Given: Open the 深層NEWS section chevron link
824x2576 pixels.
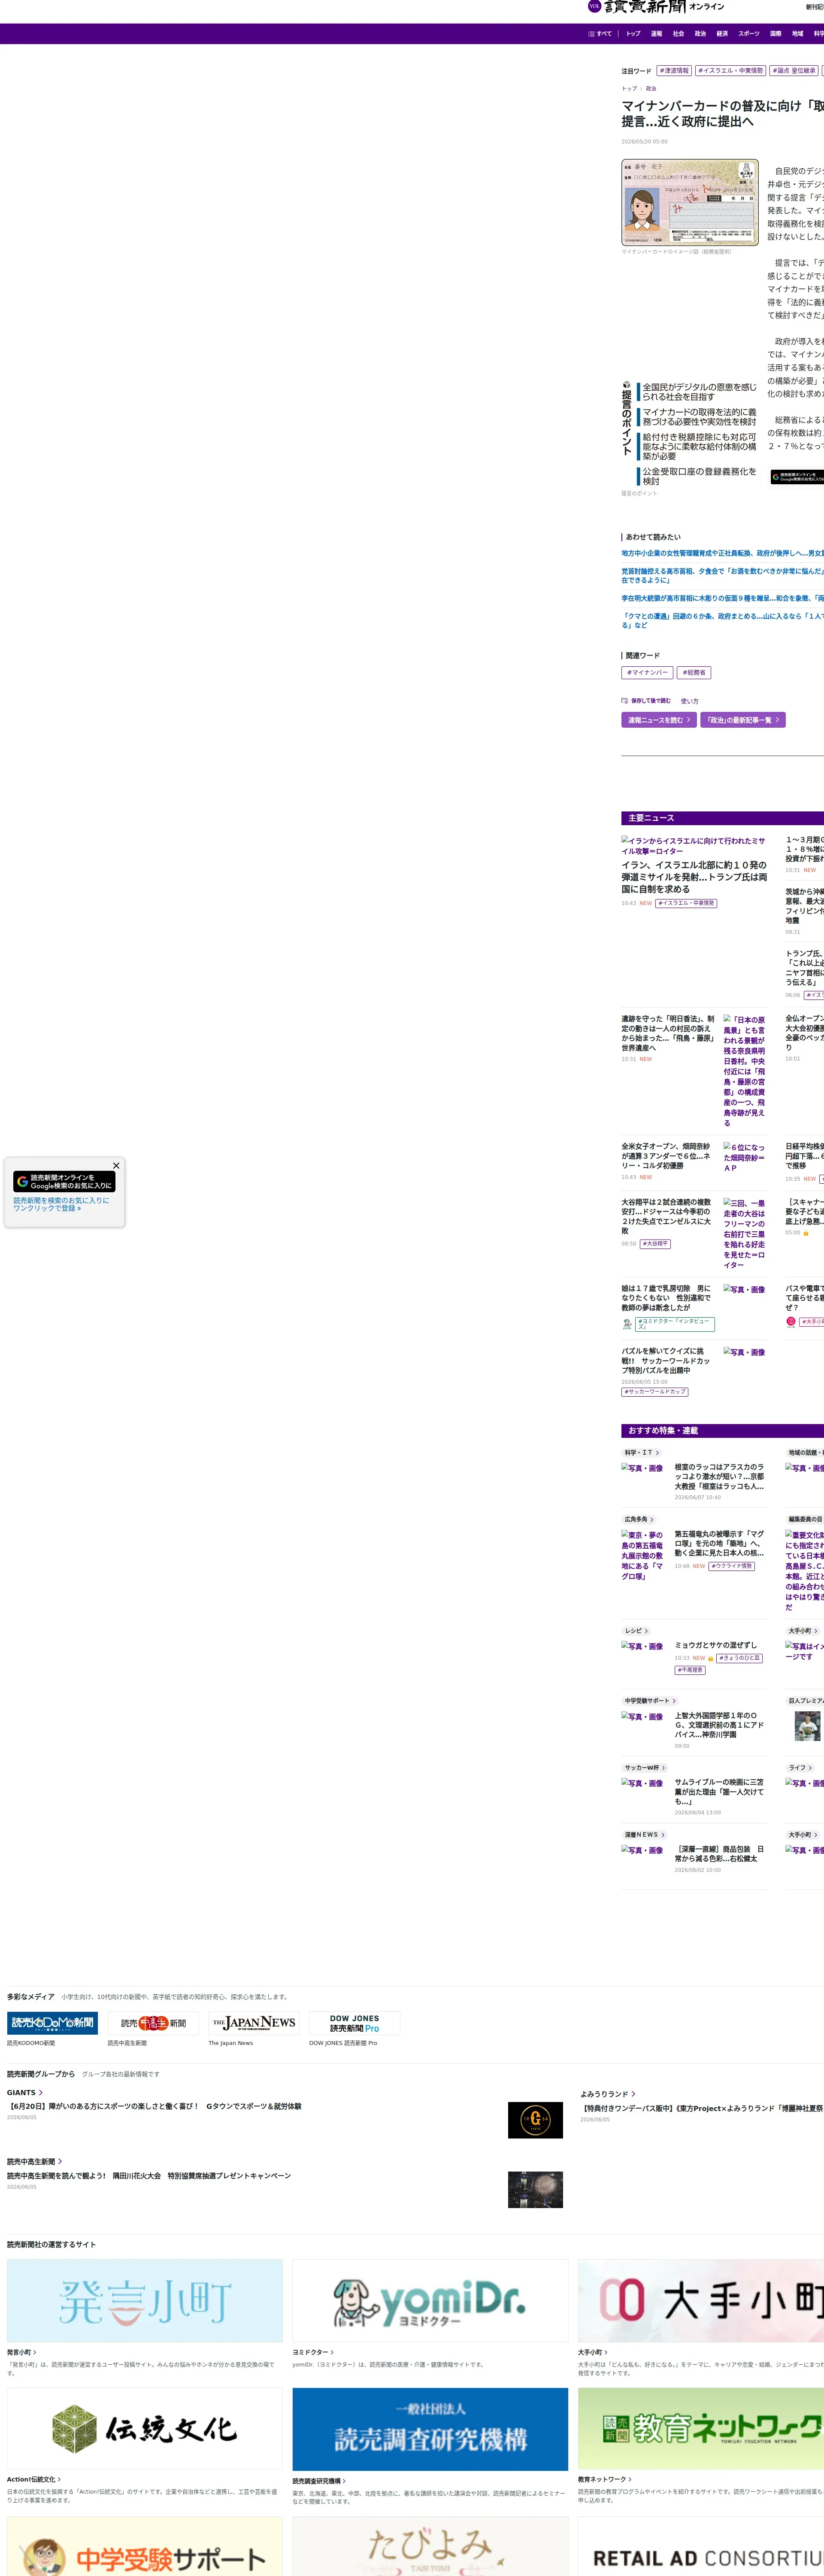Looking at the screenshot, I should point(644,1835).
